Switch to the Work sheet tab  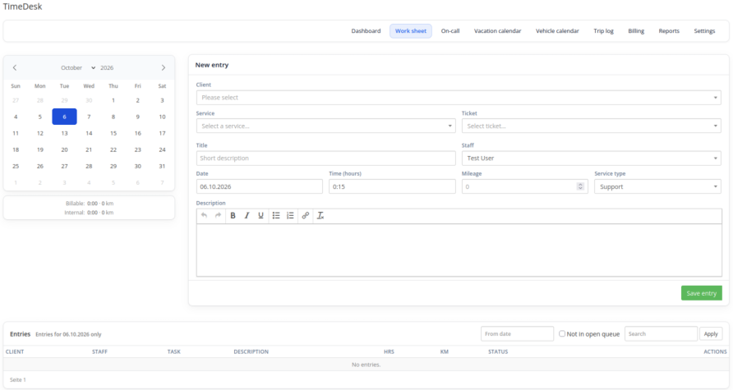coord(411,31)
